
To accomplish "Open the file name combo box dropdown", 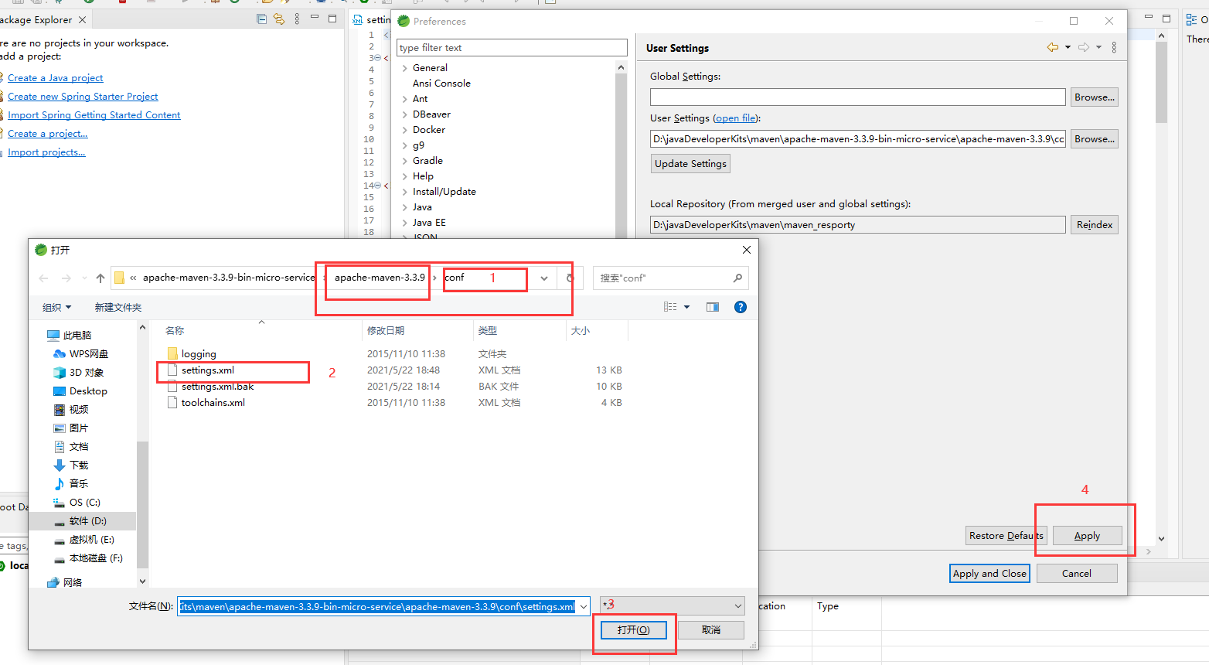I will click(x=584, y=606).
